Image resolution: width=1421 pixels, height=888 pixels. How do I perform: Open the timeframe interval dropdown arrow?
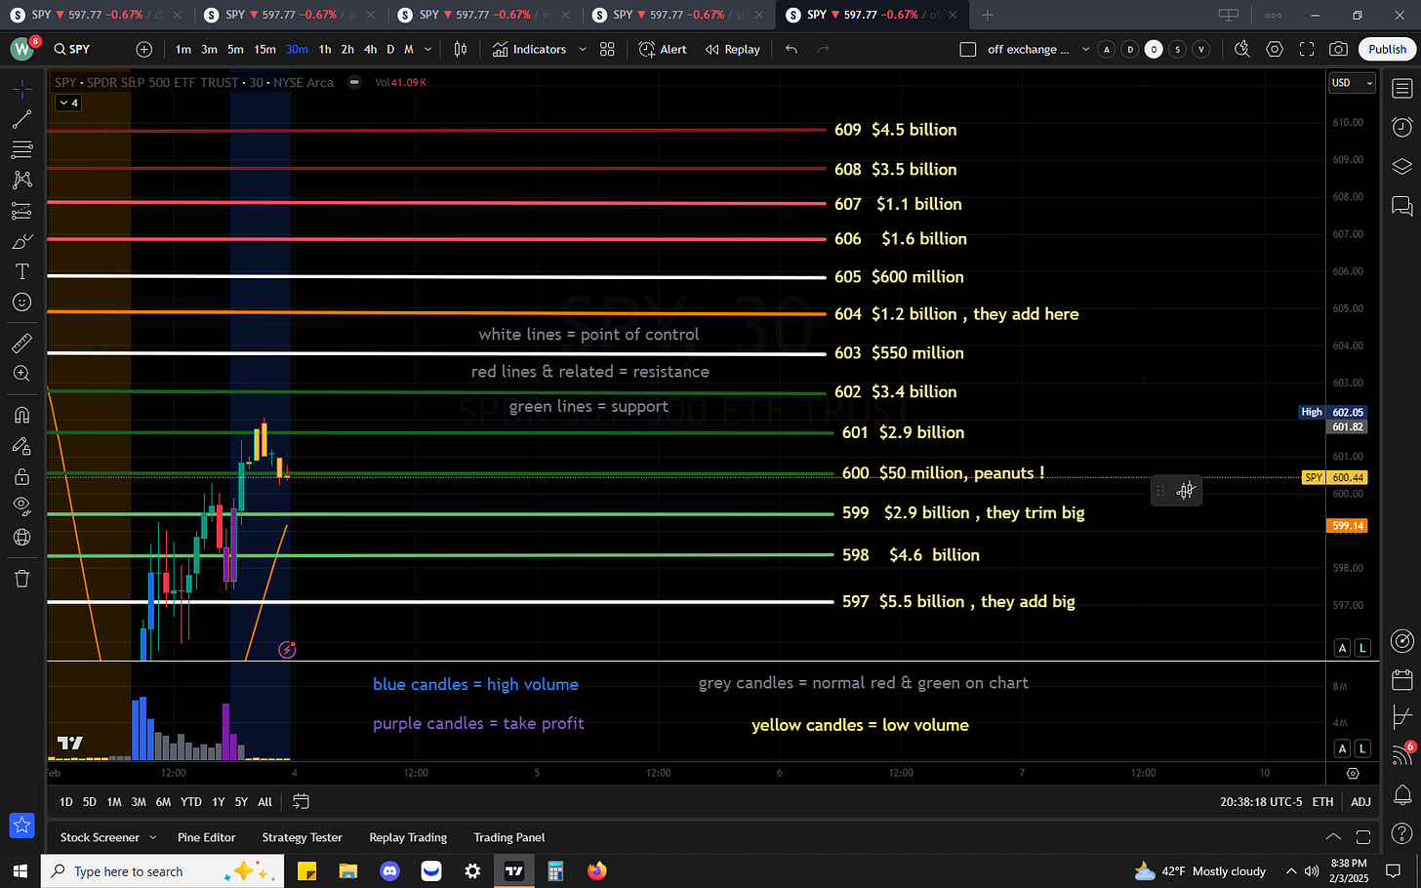(428, 49)
